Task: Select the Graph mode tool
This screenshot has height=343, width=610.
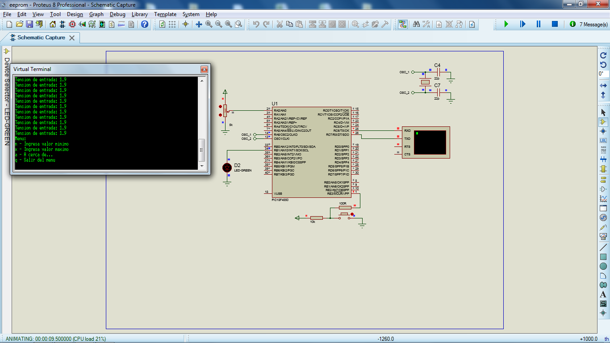Action: pos(603,198)
